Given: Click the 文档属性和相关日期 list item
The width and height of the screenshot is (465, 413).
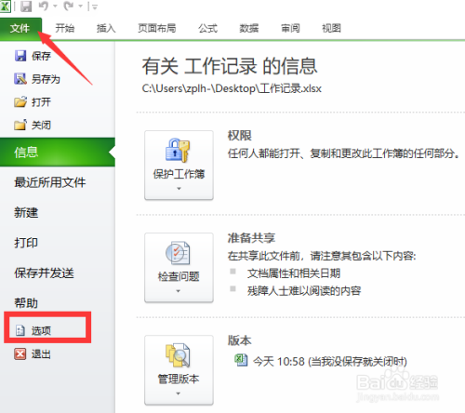Looking at the screenshot, I should tap(294, 273).
